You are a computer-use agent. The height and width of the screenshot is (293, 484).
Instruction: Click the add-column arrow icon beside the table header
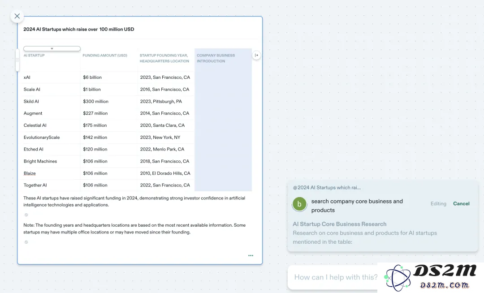256,55
